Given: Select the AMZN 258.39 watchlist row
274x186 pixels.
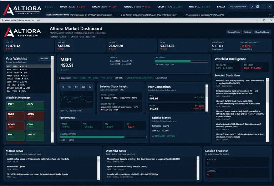Looking at the screenshot, I should pyautogui.click(x=29, y=76).
